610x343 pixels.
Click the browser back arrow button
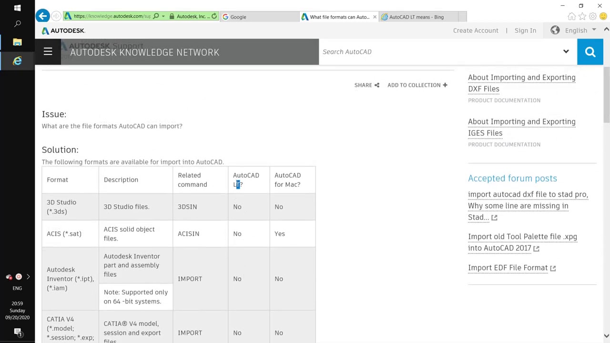[x=42, y=16]
